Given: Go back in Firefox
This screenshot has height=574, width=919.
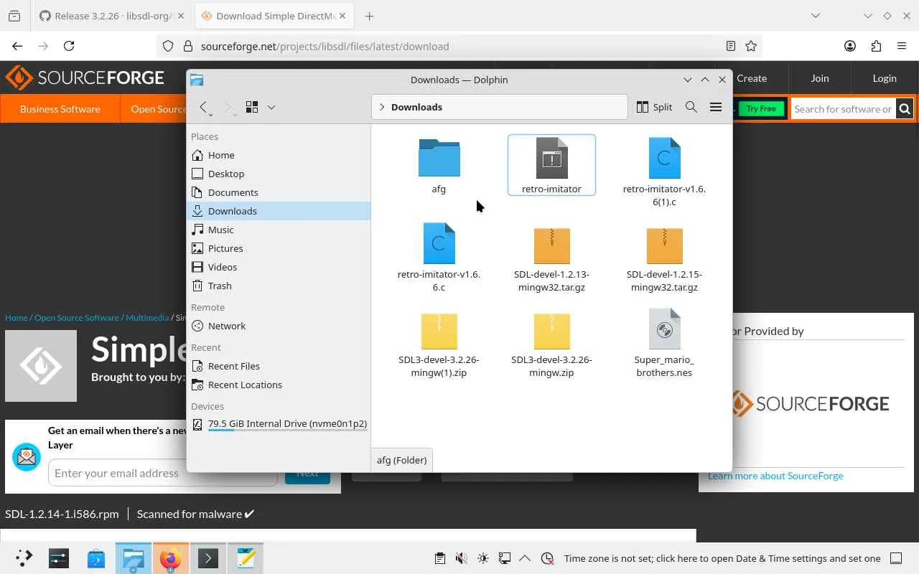Looking at the screenshot, I should tap(17, 46).
